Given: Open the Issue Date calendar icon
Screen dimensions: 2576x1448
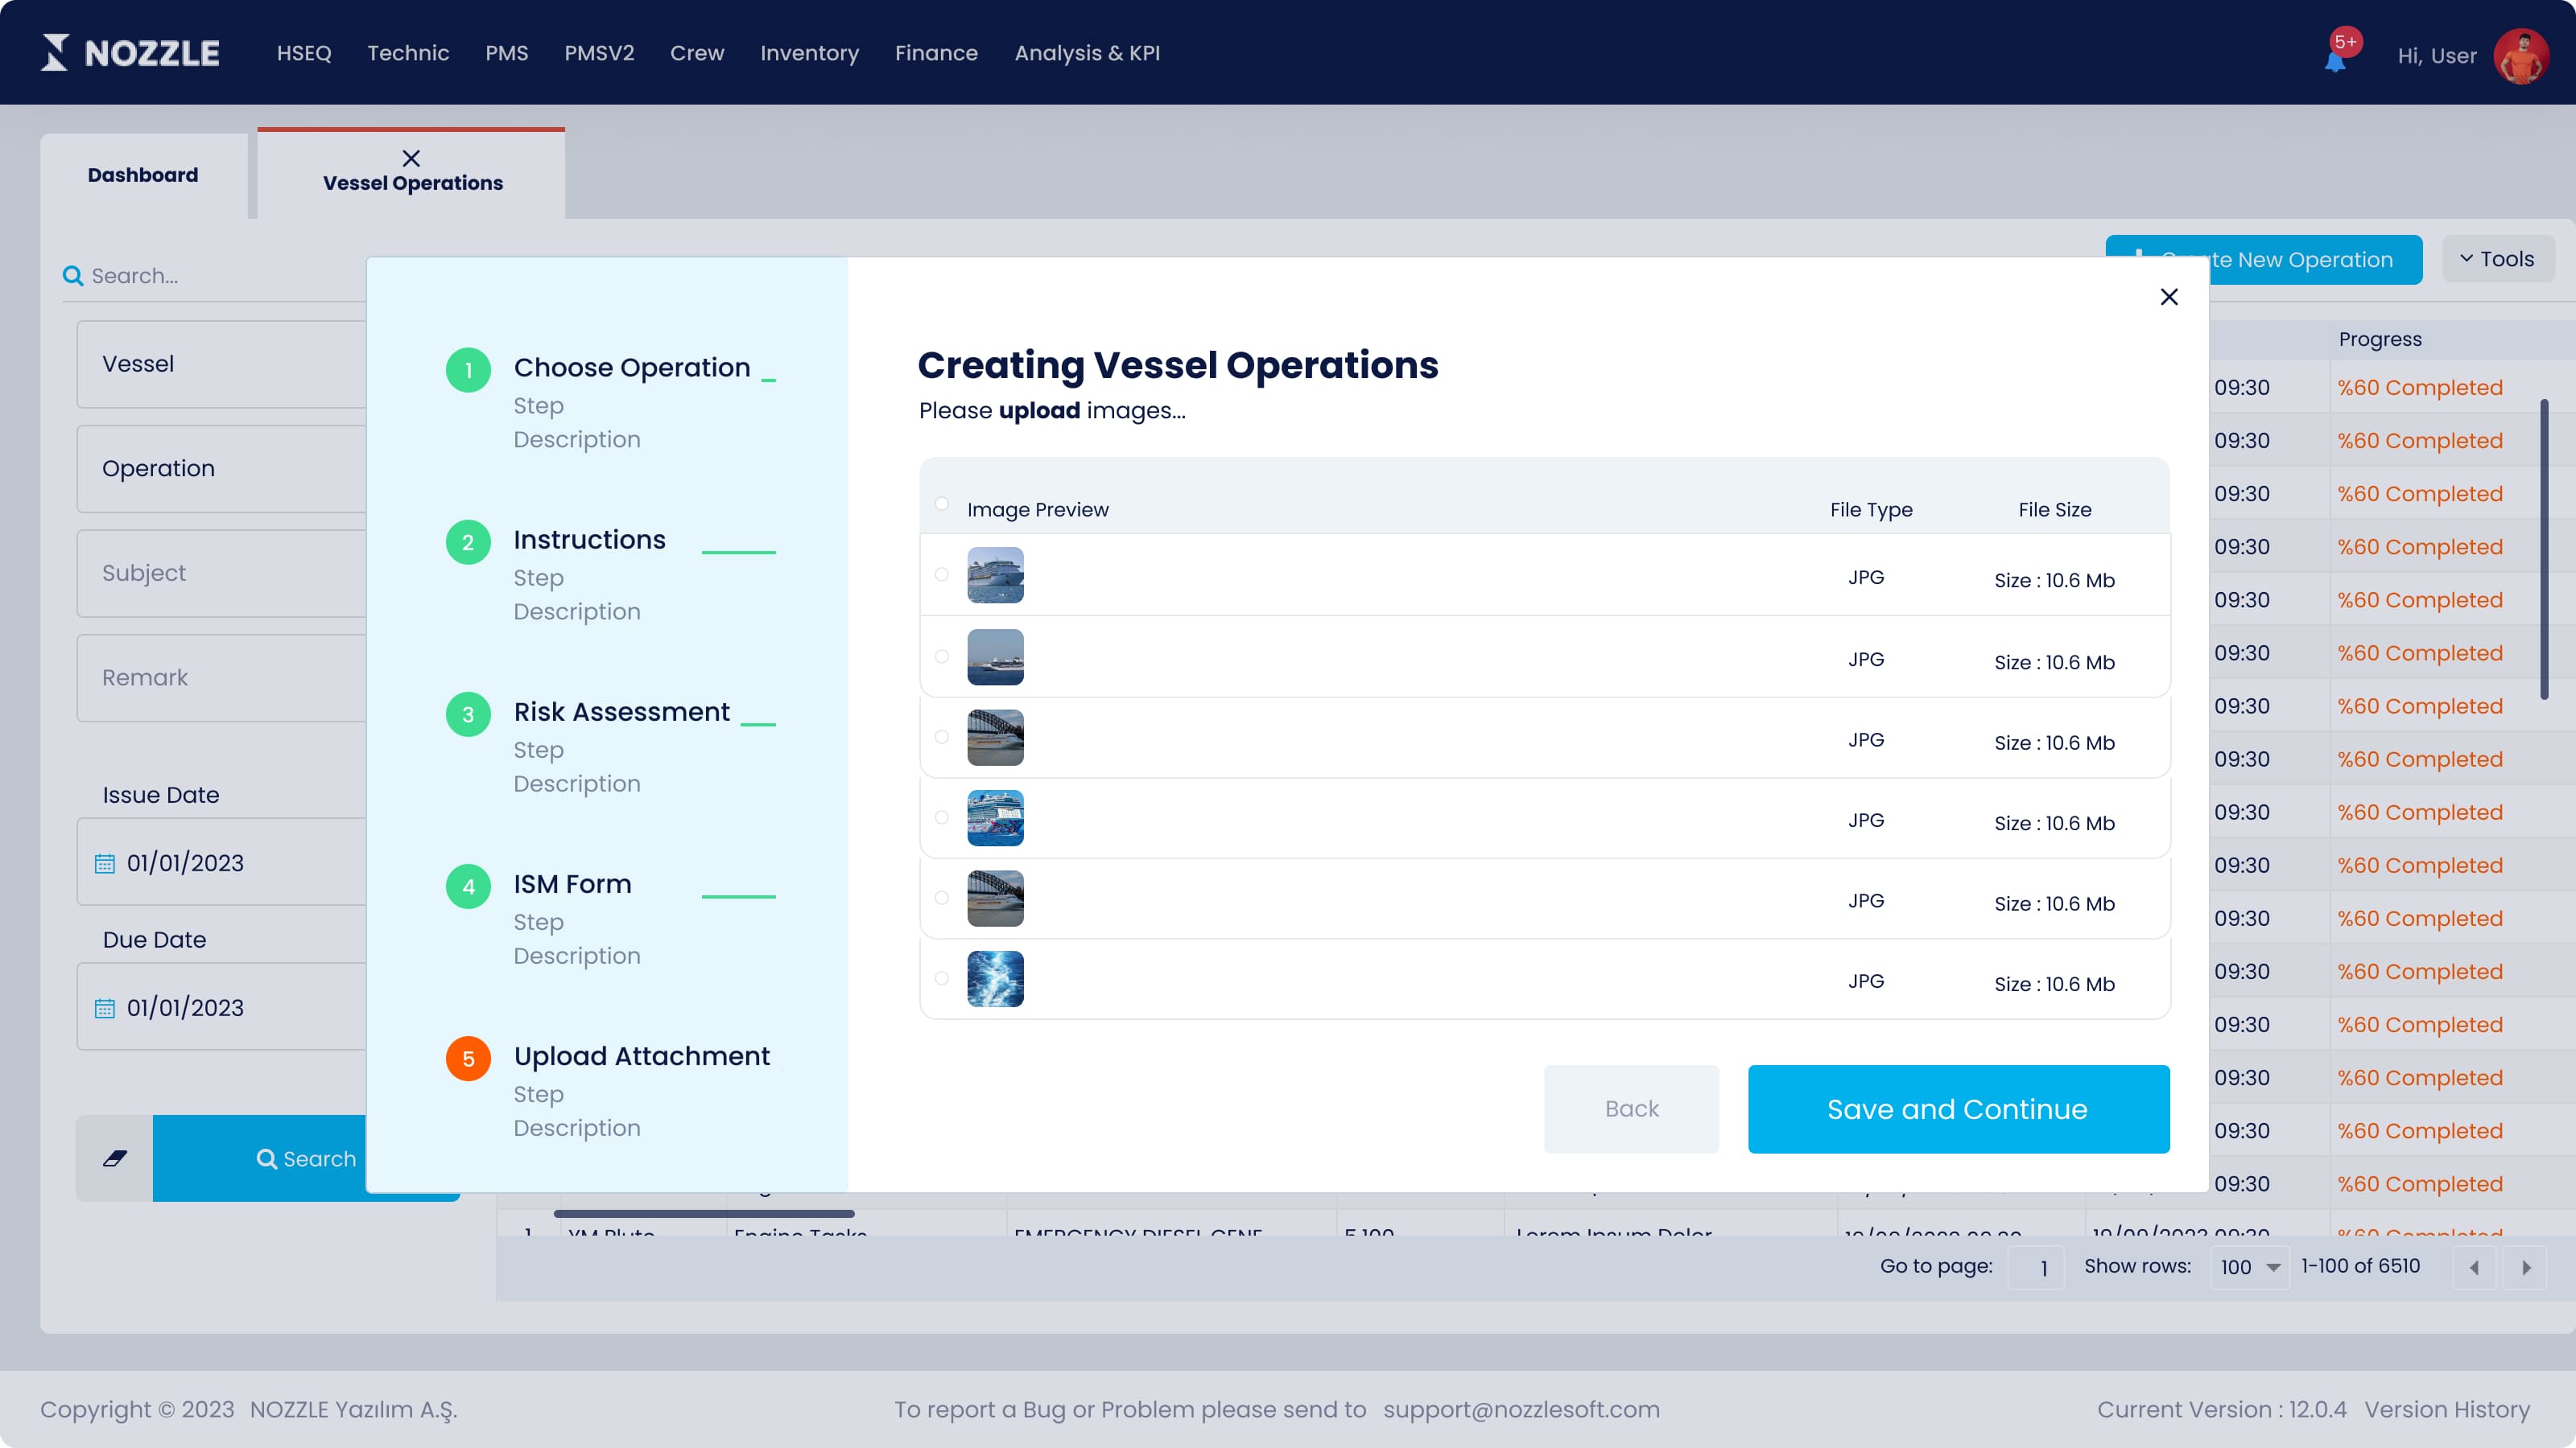Looking at the screenshot, I should [105, 863].
